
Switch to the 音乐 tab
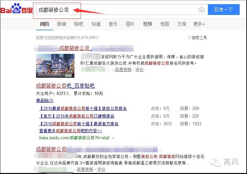(113, 24)
